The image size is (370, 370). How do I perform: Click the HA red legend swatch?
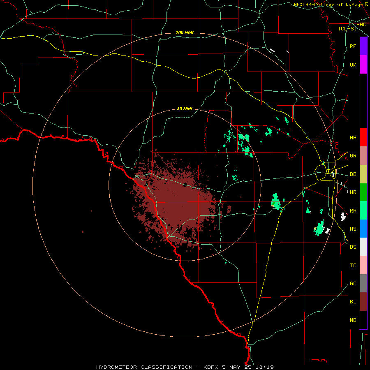coord(363,137)
